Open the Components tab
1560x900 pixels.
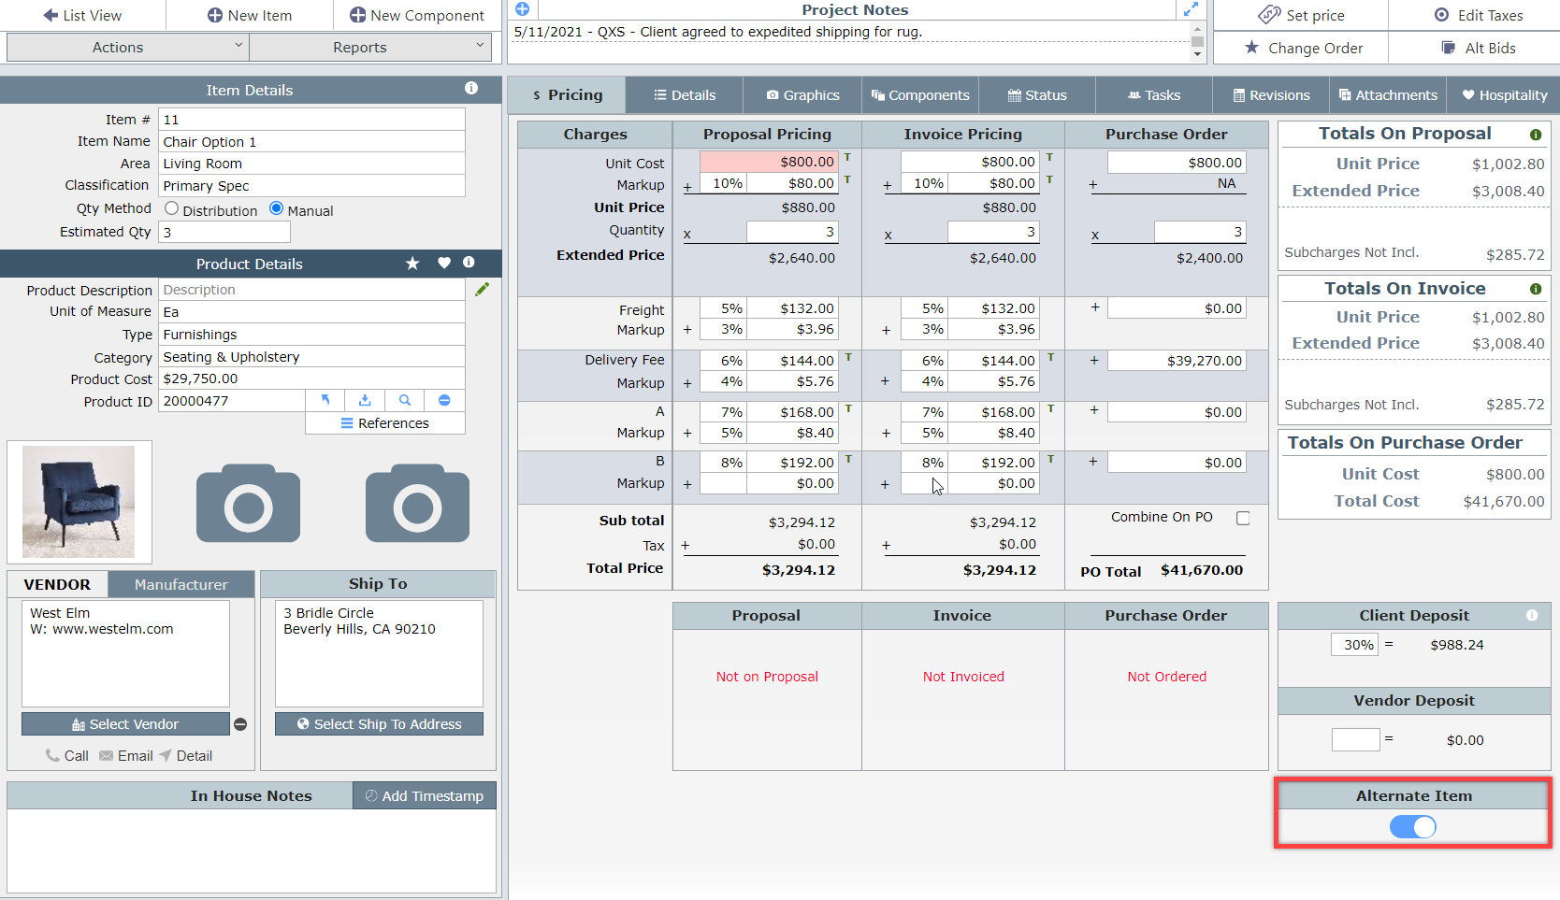[x=920, y=95]
